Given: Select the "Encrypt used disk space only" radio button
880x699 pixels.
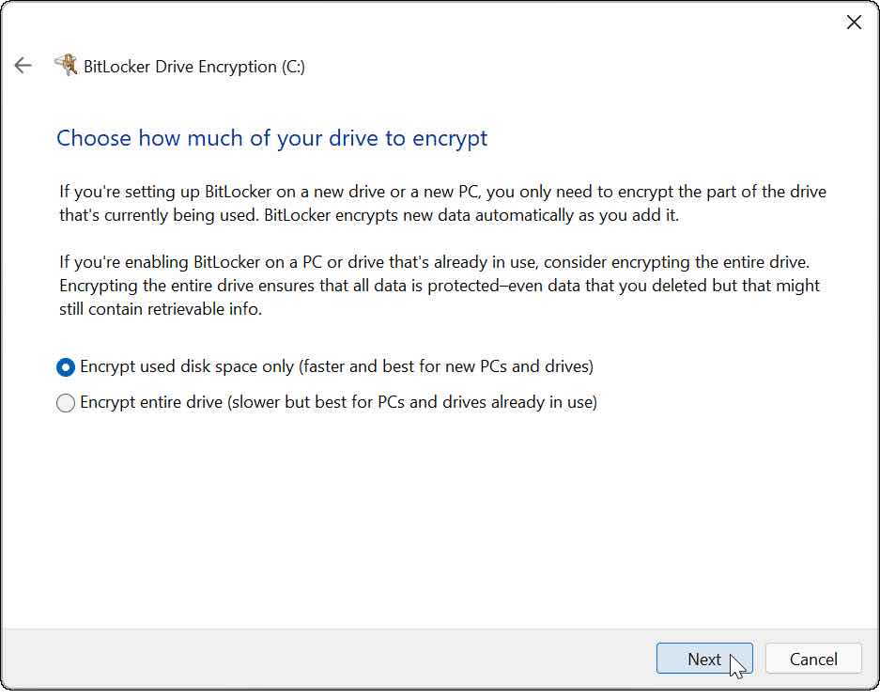Looking at the screenshot, I should 66,366.
